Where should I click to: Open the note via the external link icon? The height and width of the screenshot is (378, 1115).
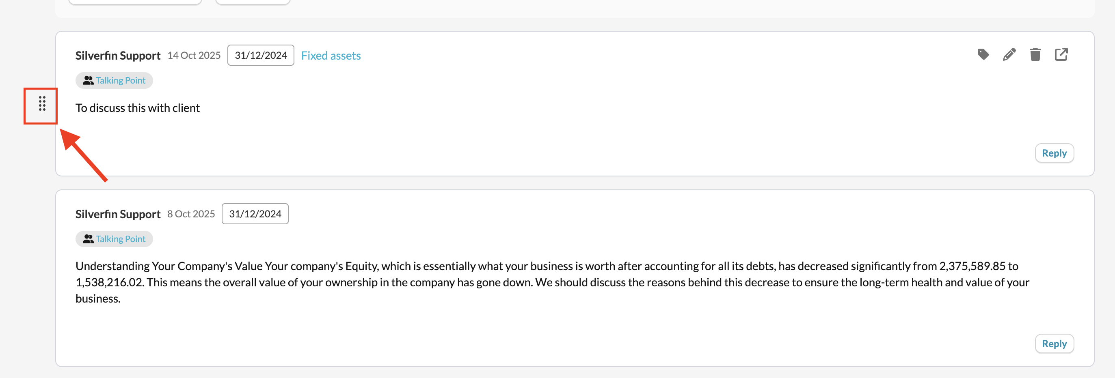[1061, 54]
